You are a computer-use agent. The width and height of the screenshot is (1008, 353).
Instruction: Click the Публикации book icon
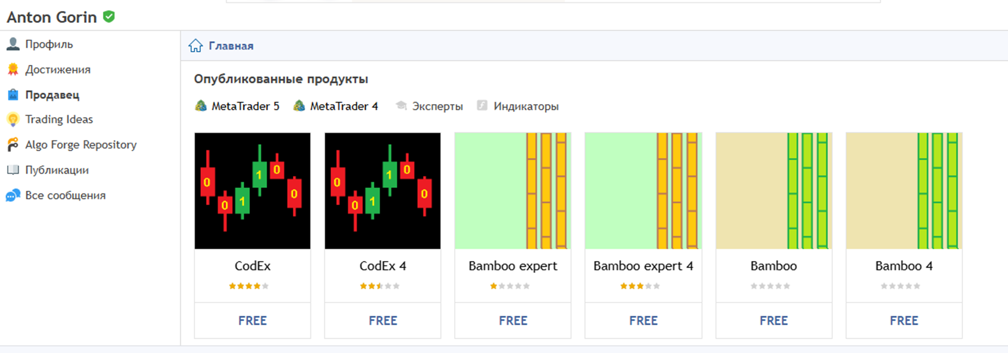(13, 170)
